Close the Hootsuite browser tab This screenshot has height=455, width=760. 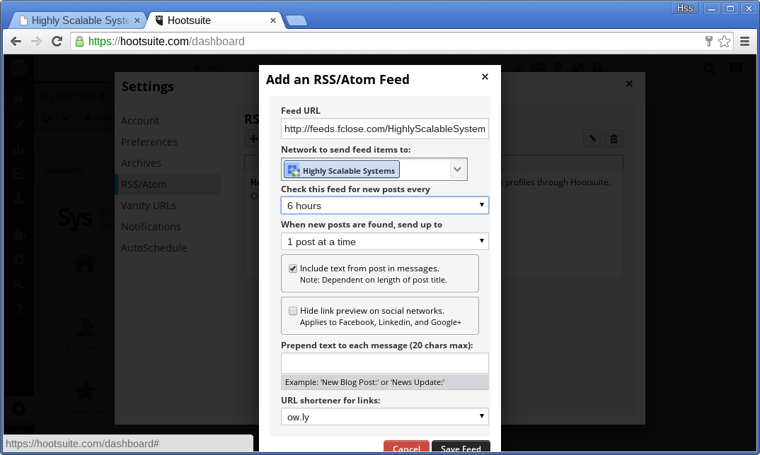pyautogui.click(x=273, y=20)
